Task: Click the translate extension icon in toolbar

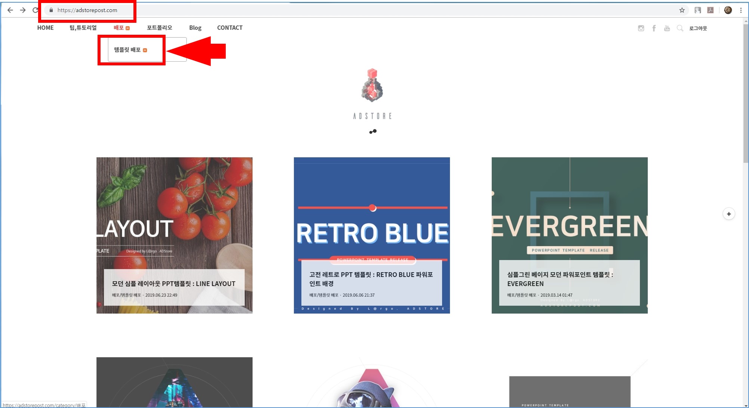Action: (x=697, y=10)
